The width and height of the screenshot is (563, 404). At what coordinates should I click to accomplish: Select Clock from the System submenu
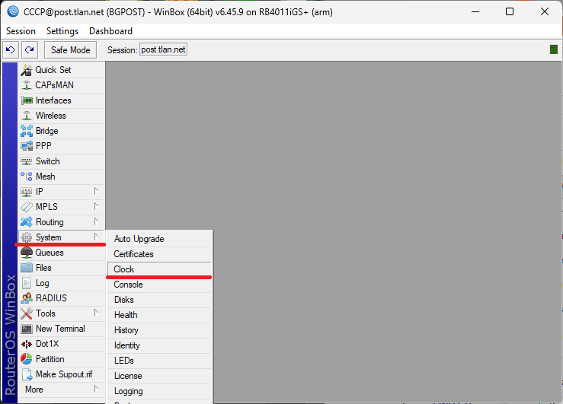click(124, 269)
